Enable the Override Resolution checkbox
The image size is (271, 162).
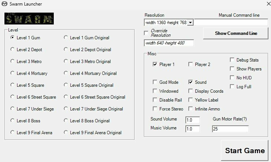click(146, 33)
